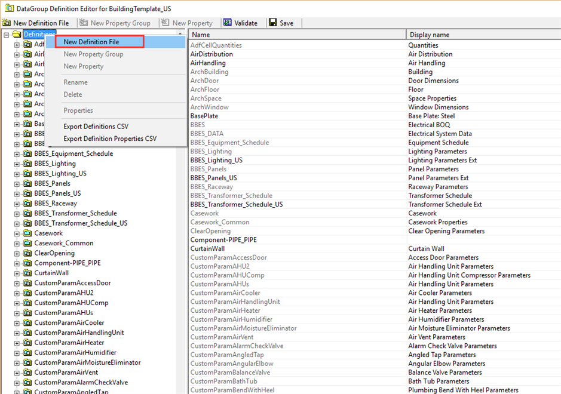Click the Validate toolbar icon

[x=228, y=23]
